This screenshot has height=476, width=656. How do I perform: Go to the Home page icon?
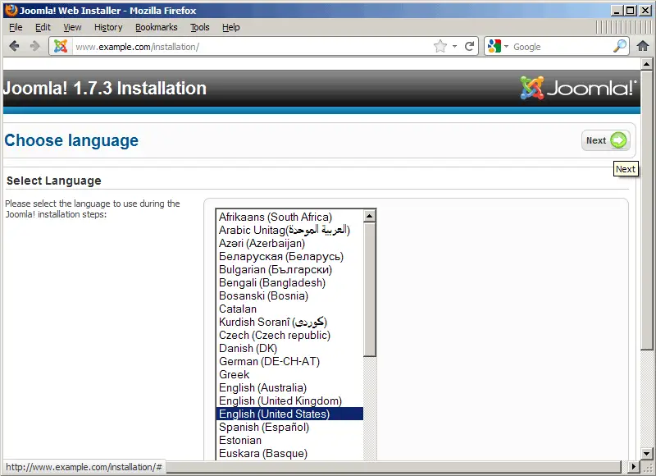[x=643, y=46]
